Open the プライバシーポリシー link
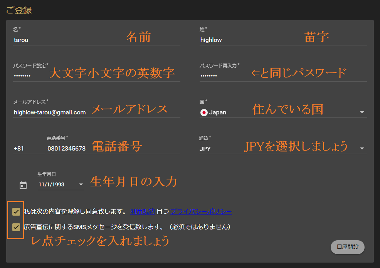 (201, 211)
